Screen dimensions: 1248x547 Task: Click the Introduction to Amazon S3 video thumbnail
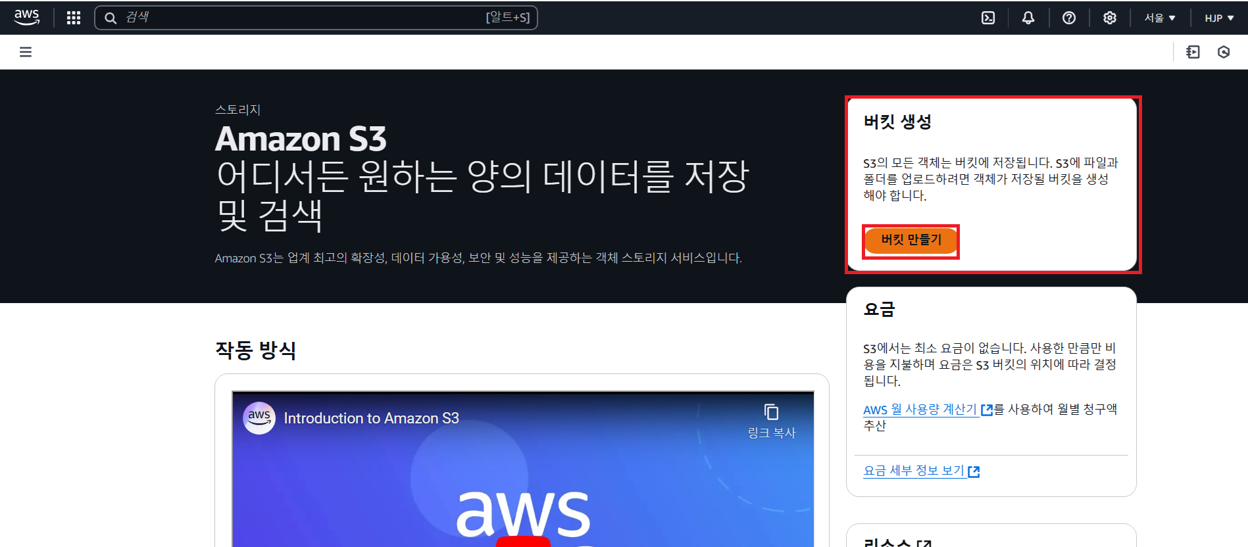coord(522,469)
